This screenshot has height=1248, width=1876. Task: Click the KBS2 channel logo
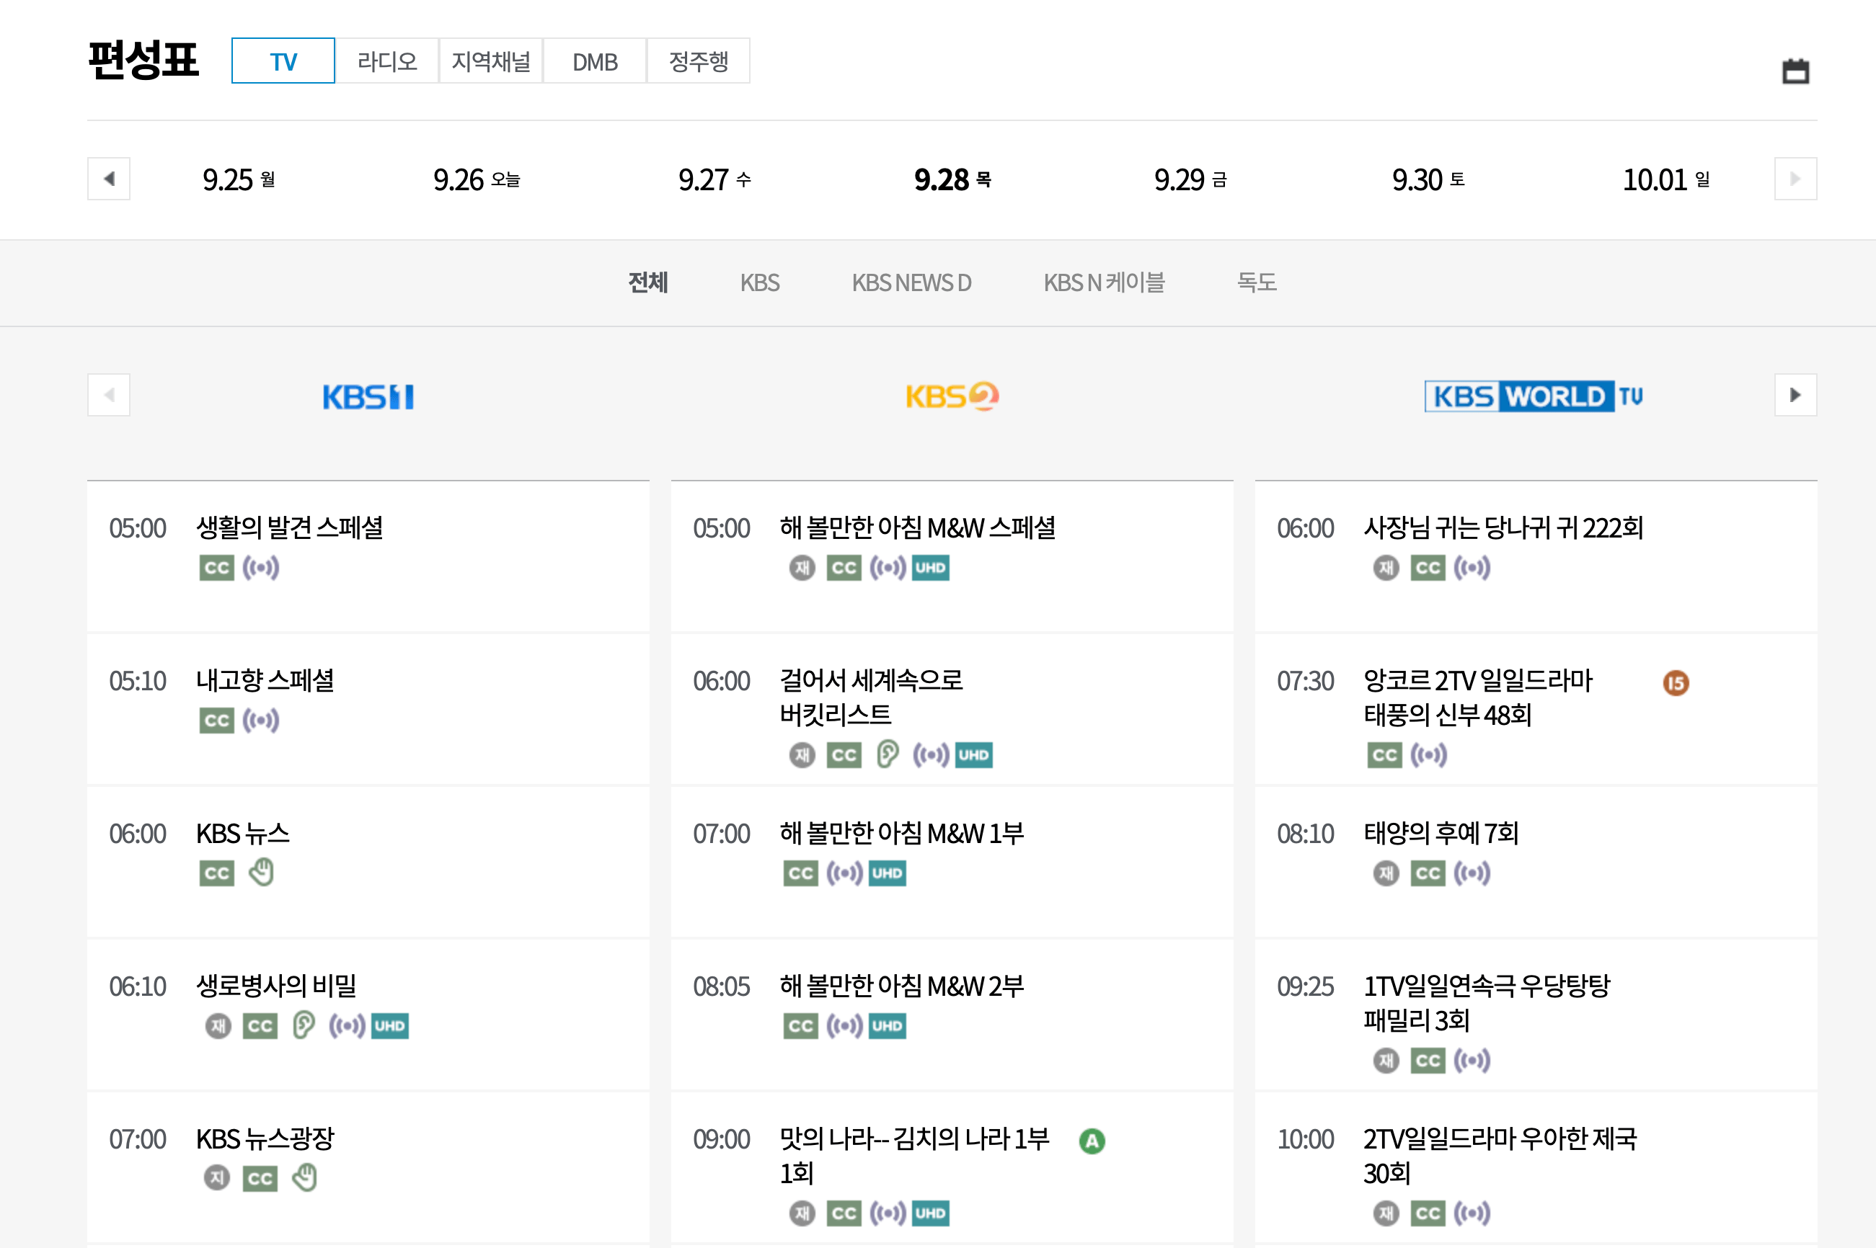[952, 396]
